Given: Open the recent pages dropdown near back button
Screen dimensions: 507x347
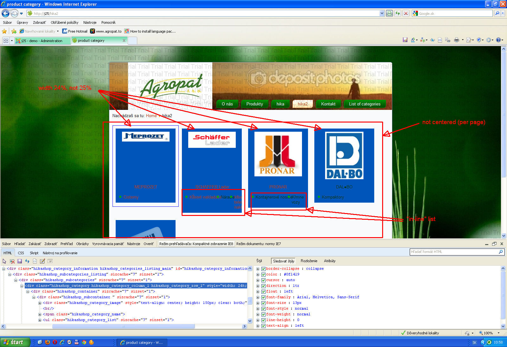Looking at the screenshot, I should (21, 14).
